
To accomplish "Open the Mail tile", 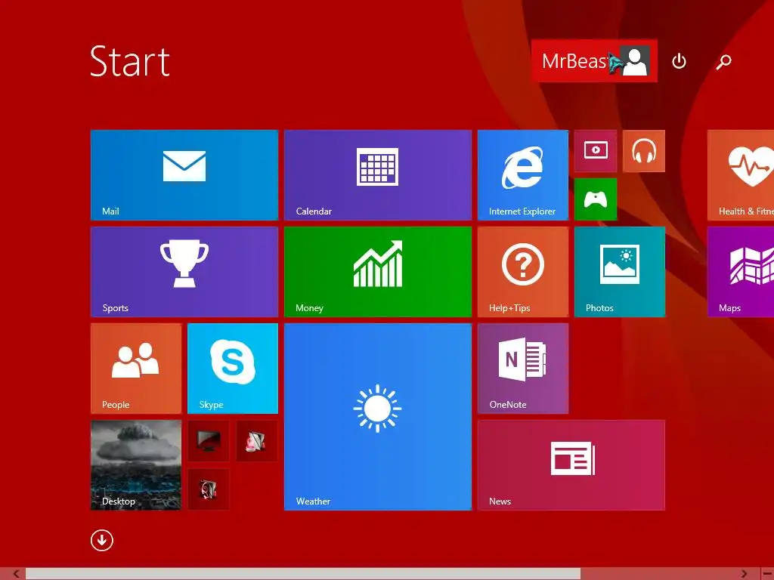I will [184, 175].
